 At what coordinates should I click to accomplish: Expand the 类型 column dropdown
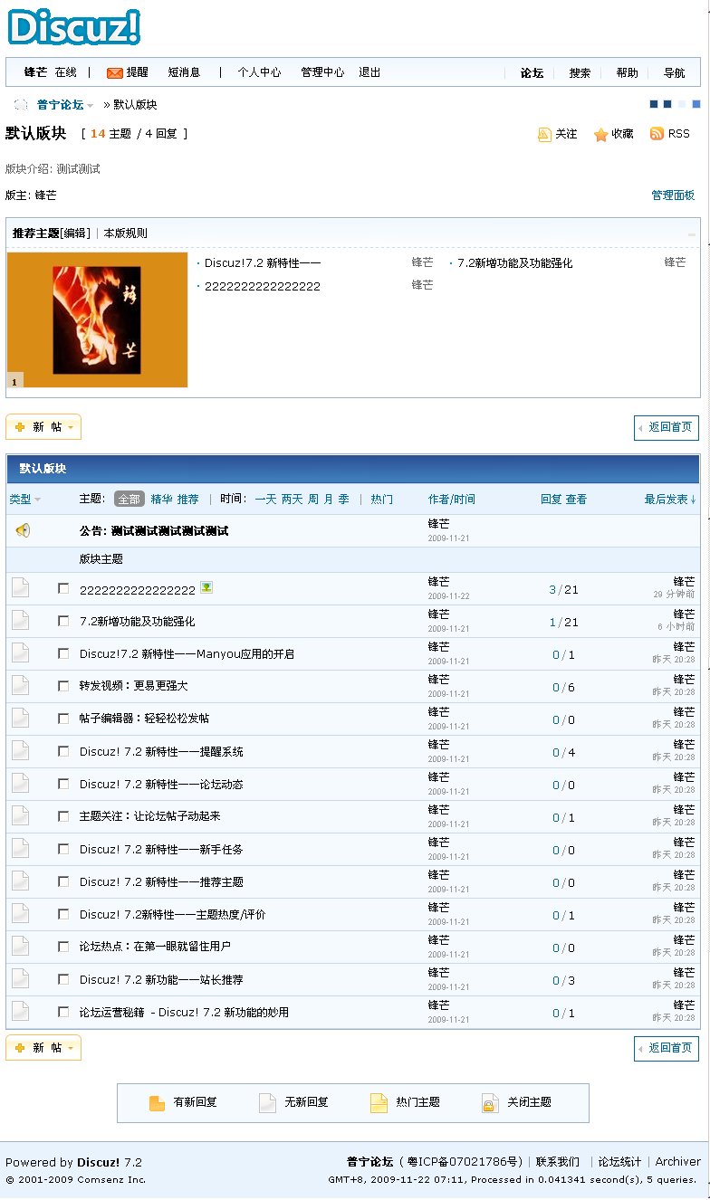(37, 500)
